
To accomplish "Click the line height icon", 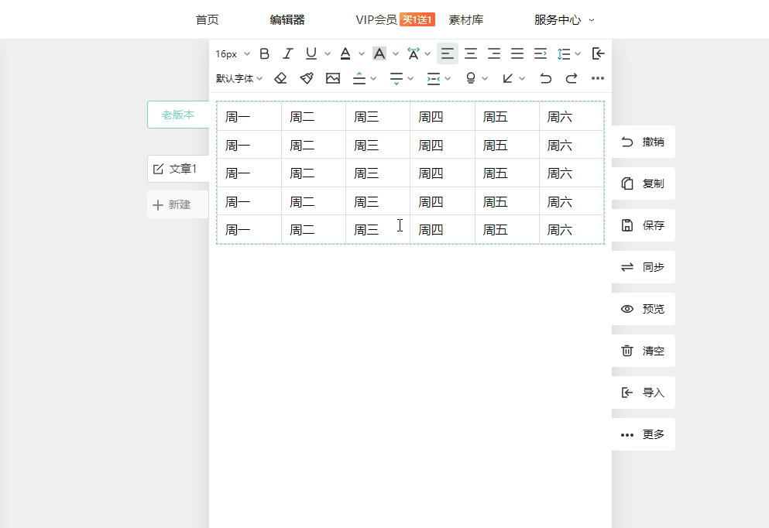I will coord(564,53).
